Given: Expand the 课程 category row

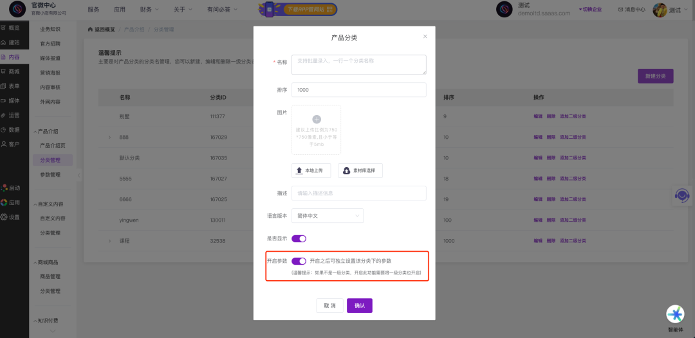Looking at the screenshot, I should 109,241.
